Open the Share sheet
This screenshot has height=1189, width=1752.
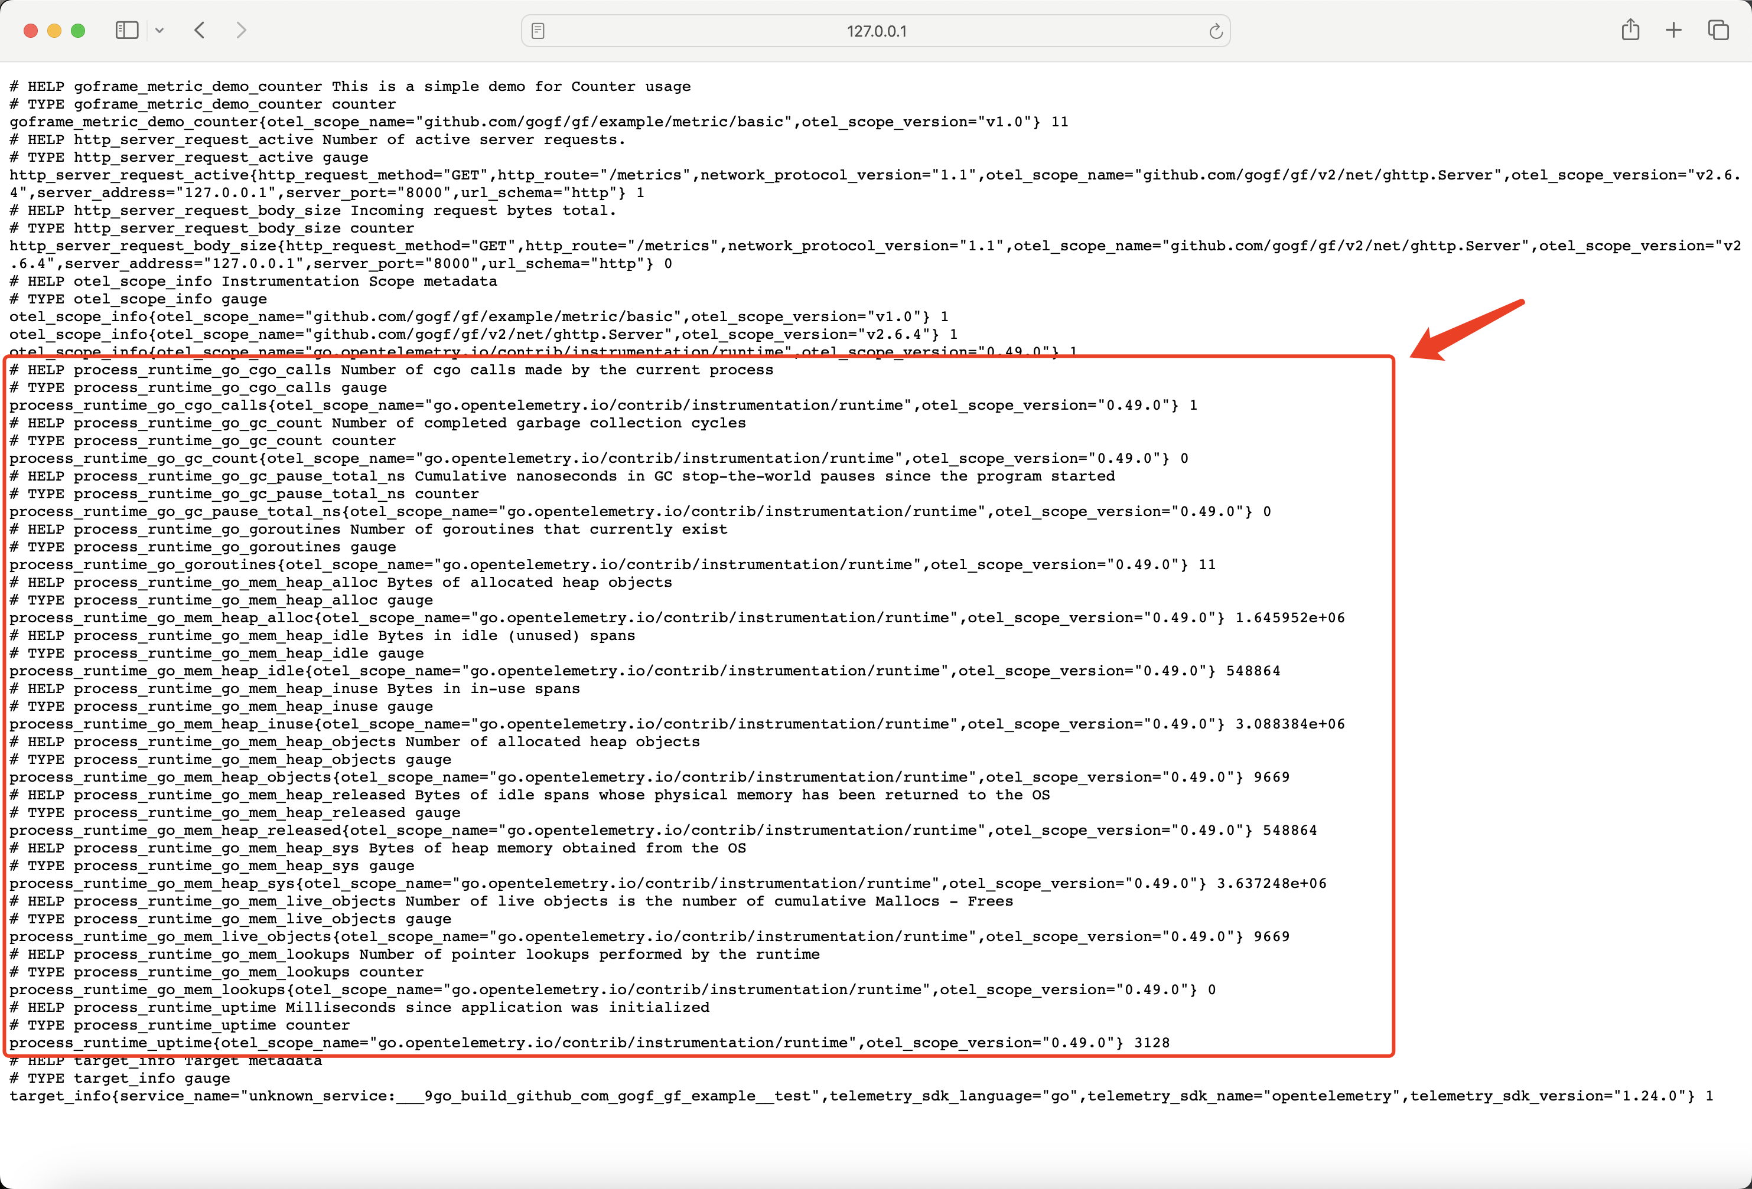(x=1630, y=30)
